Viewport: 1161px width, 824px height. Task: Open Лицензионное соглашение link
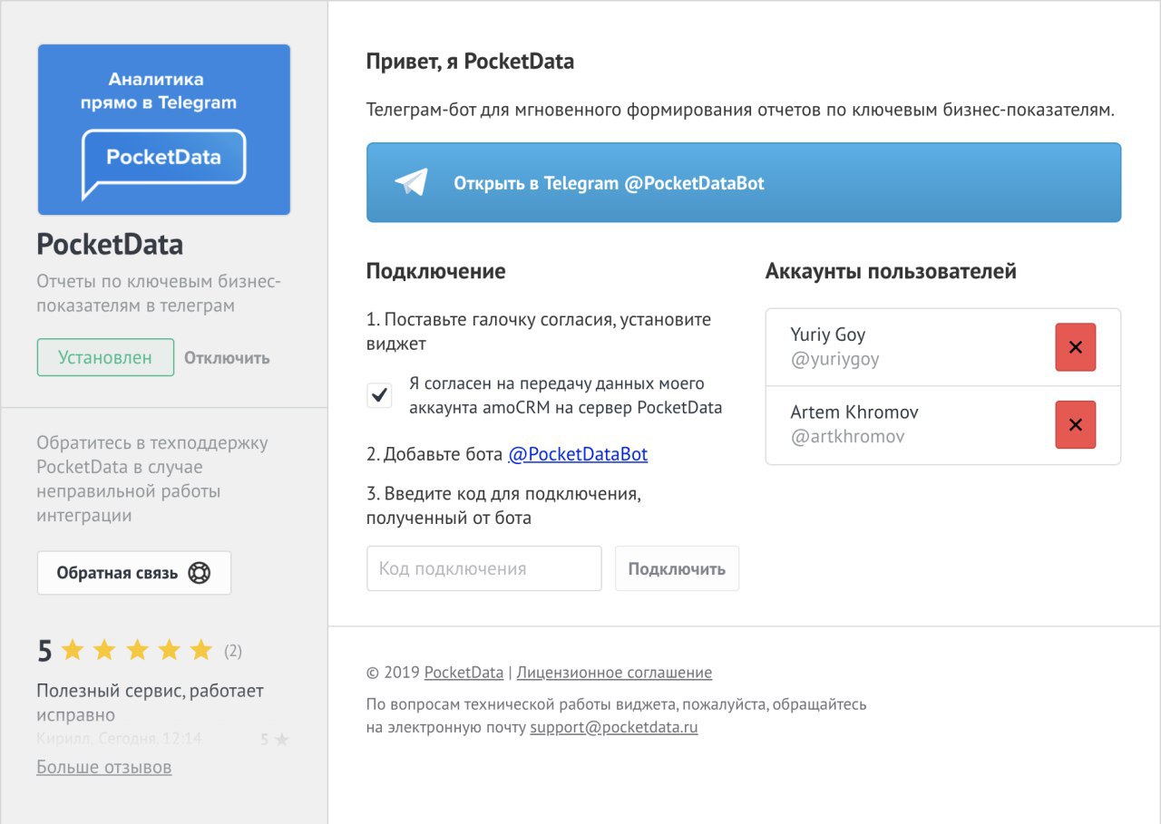point(614,673)
